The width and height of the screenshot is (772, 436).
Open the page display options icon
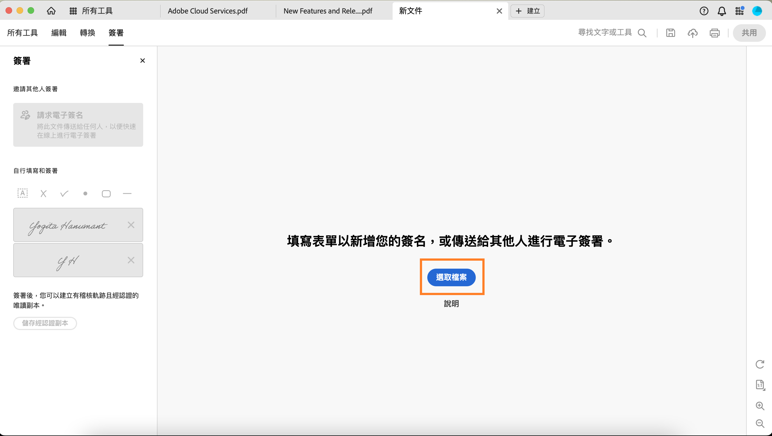760,385
